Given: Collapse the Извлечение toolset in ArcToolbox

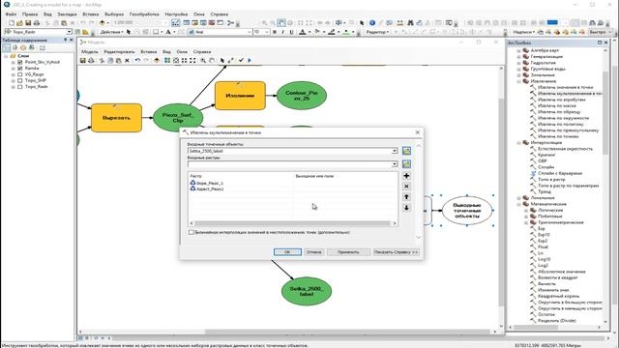Looking at the screenshot, I should (518, 81).
